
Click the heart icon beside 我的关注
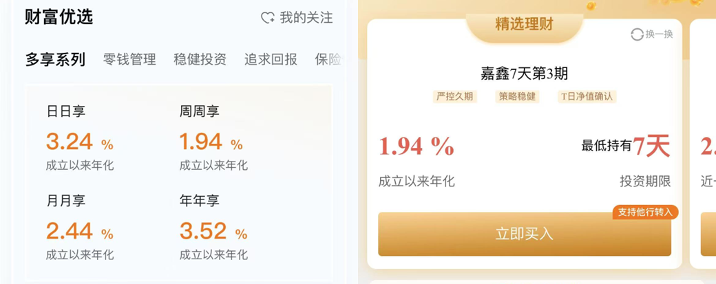pyautogui.click(x=268, y=18)
